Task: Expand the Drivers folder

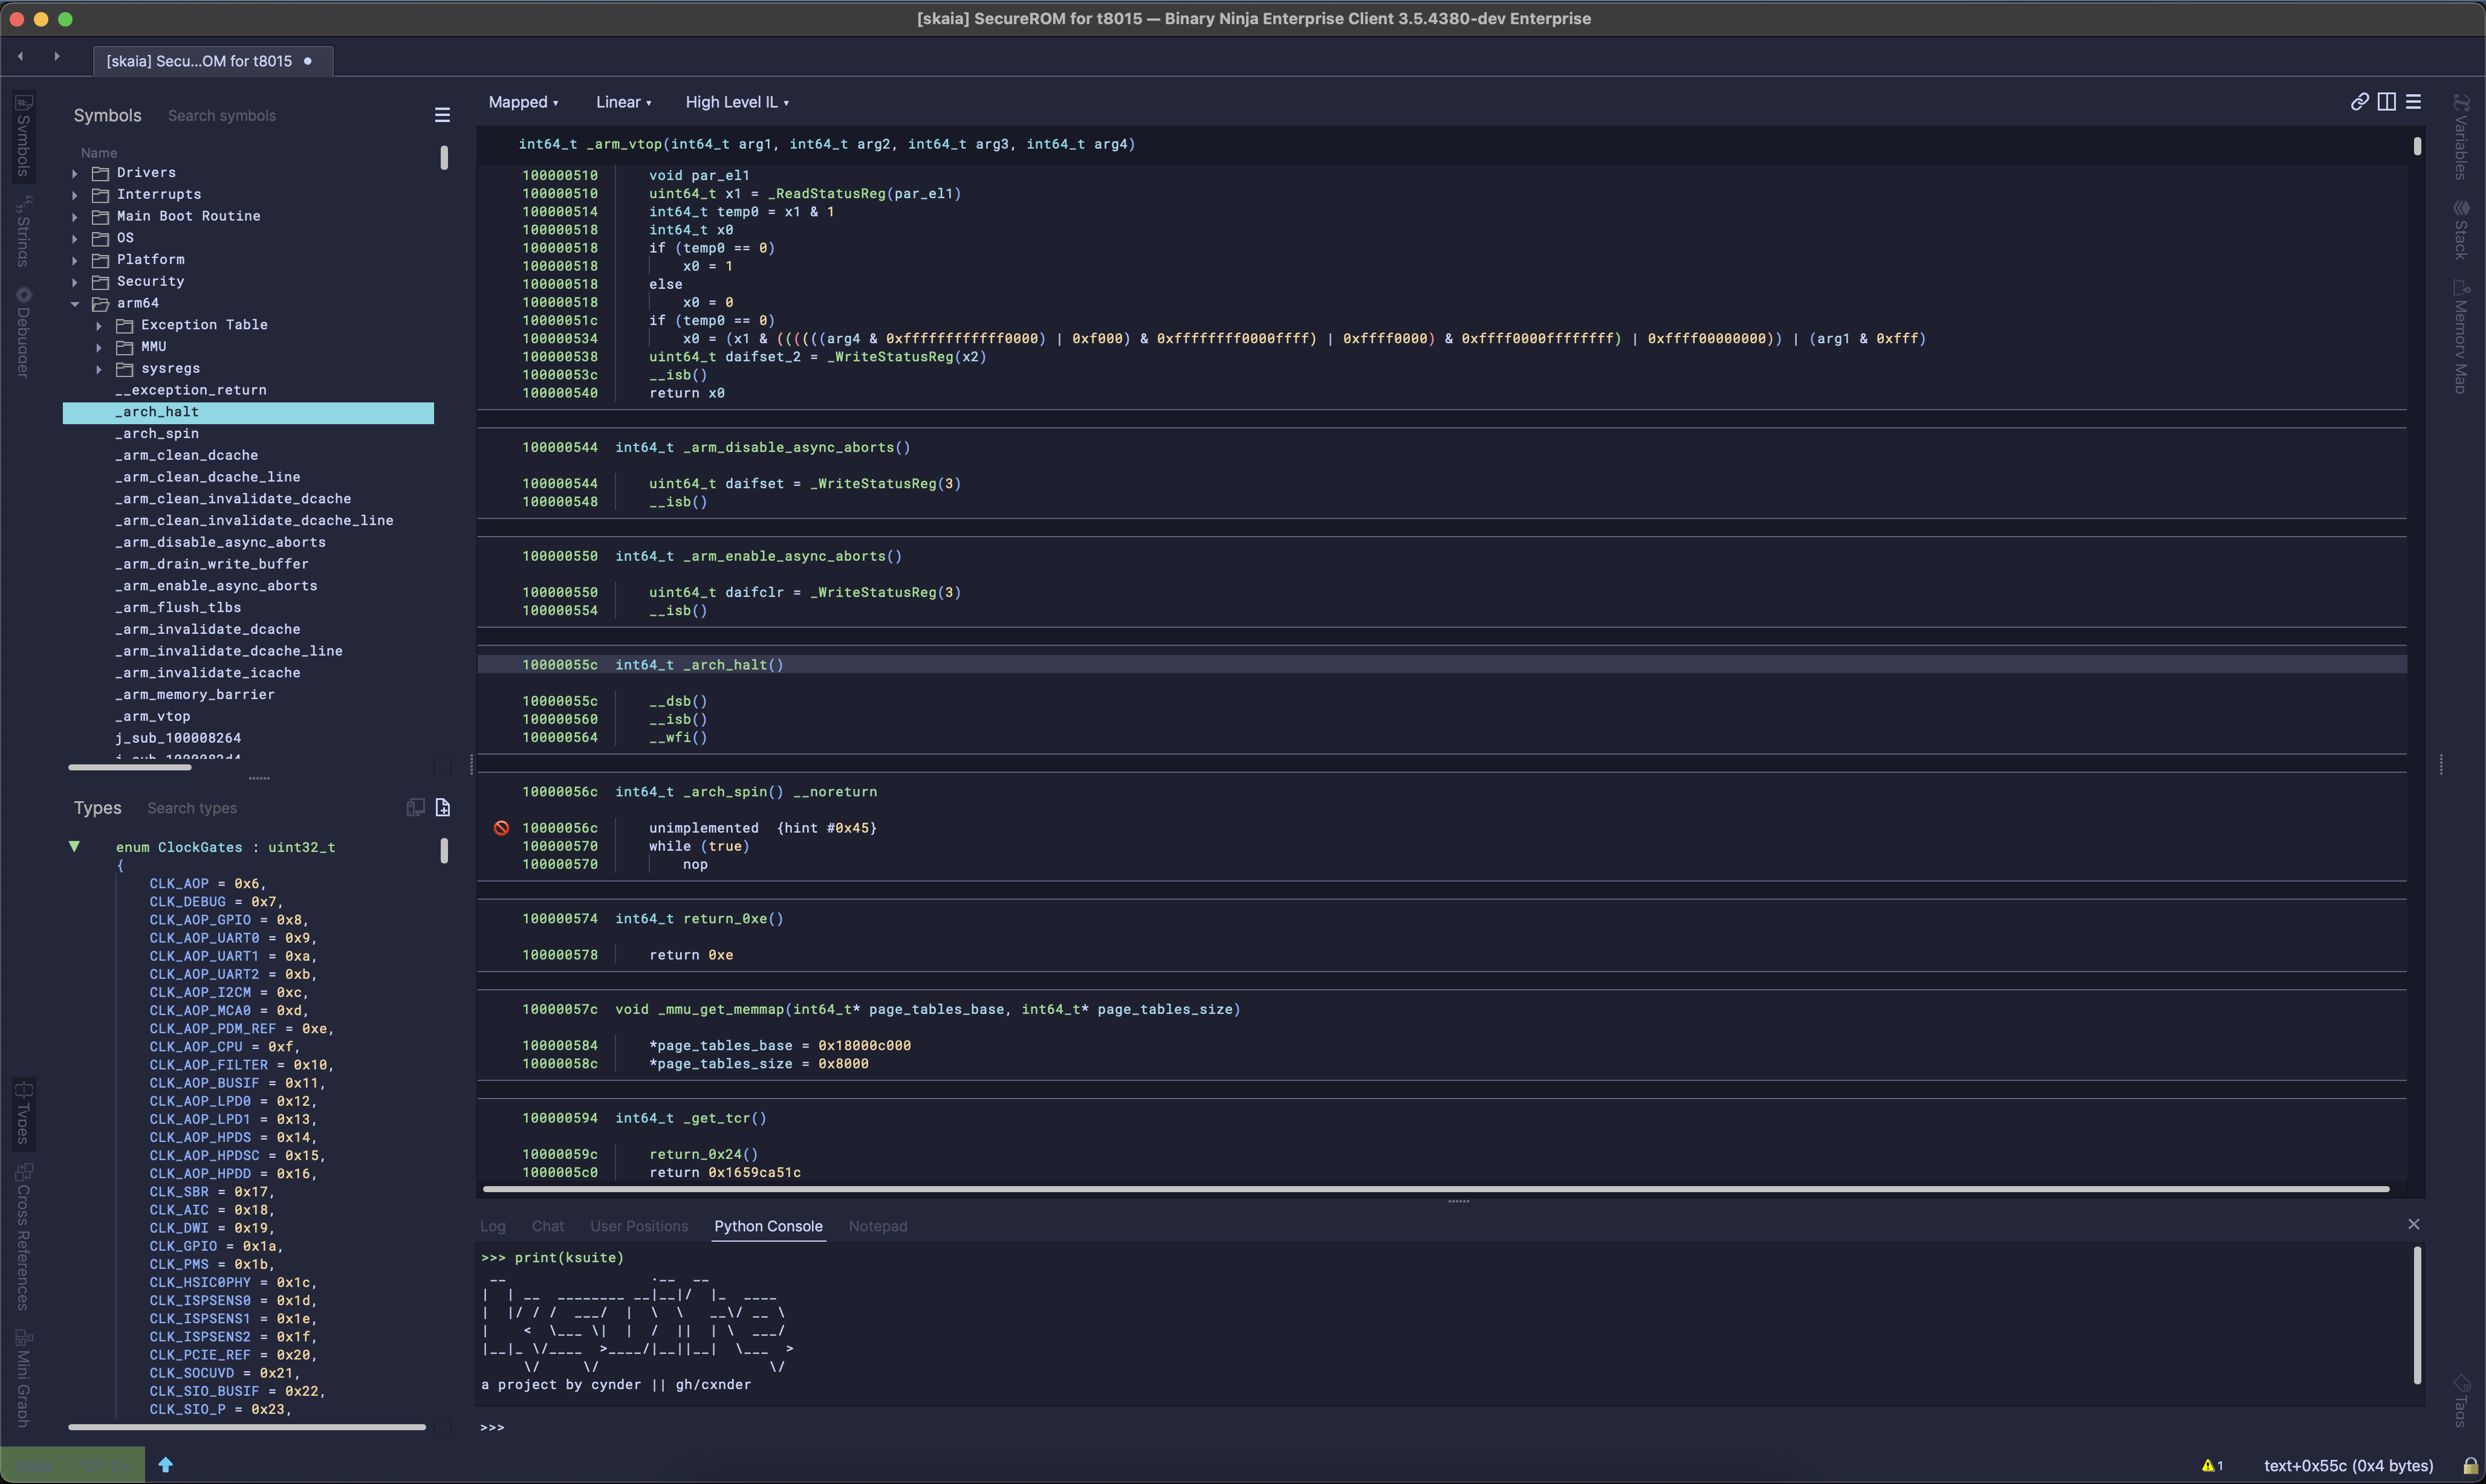Action: click(75, 173)
